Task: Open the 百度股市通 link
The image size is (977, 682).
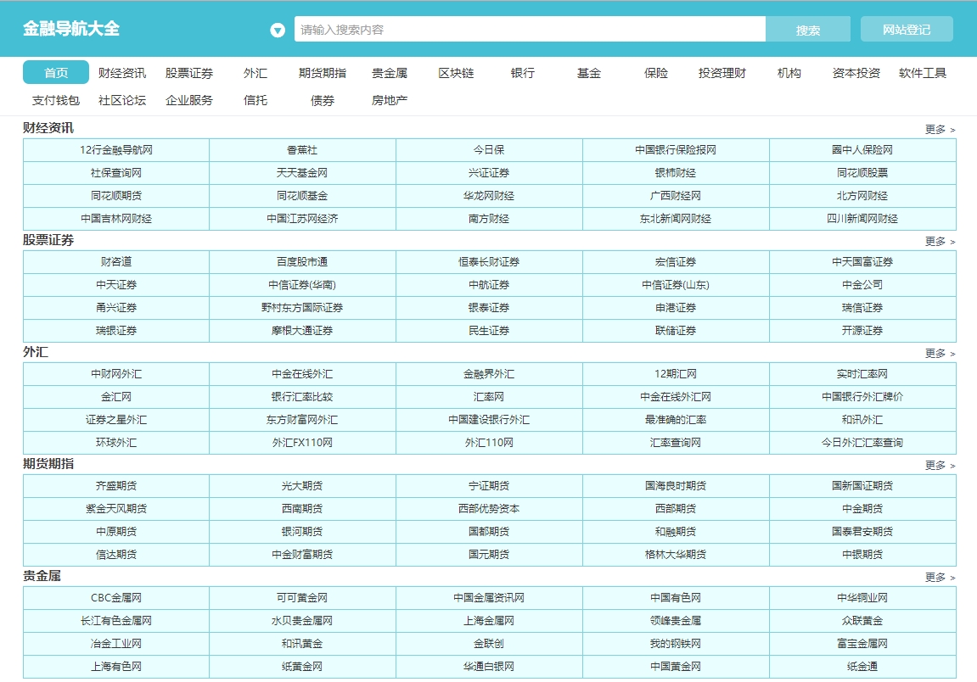Action: (x=302, y=262)
